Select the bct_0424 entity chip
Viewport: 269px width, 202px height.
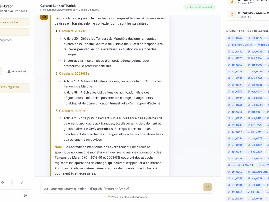pyautogui.click(x=235, y=85)
